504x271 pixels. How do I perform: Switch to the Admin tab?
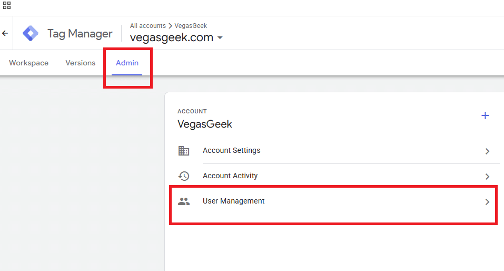click(127, 63)
